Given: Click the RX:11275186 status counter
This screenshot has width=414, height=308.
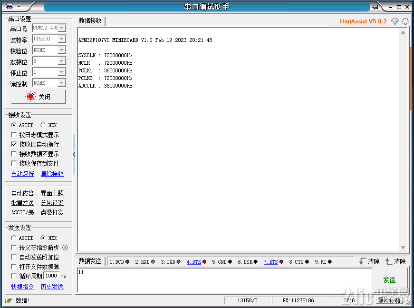Looking at the screenshot, I should coord(298,300).
